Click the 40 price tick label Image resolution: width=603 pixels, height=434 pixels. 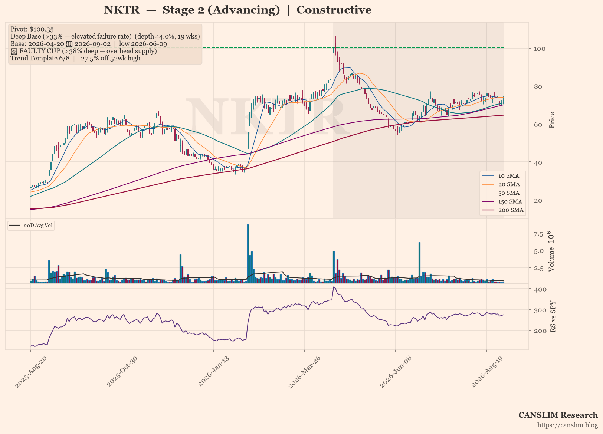[x=538, y=162]
